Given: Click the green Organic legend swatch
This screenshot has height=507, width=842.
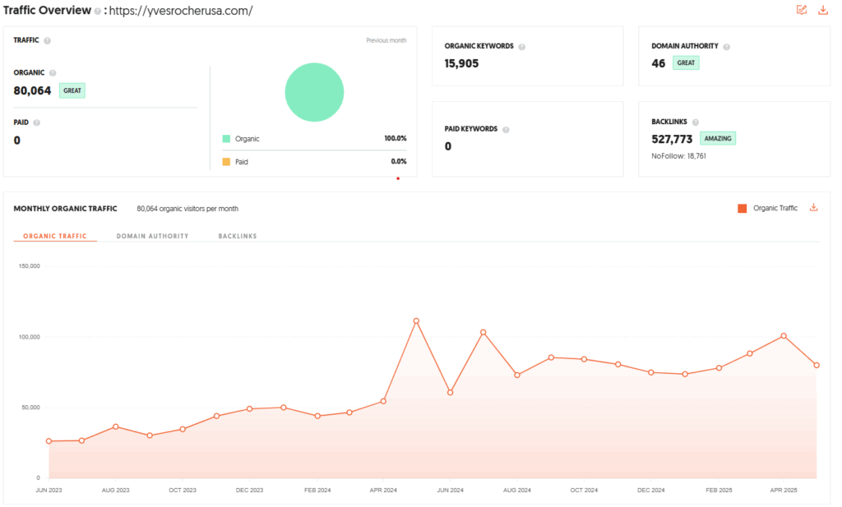Looking at the screenshot, I should coord(226,139).
